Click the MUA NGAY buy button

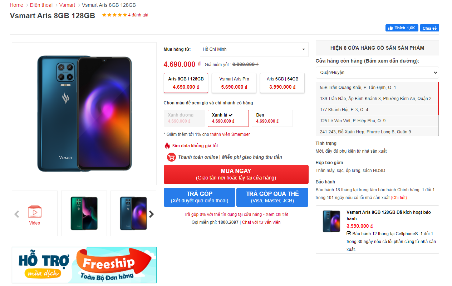pos(236,174)
